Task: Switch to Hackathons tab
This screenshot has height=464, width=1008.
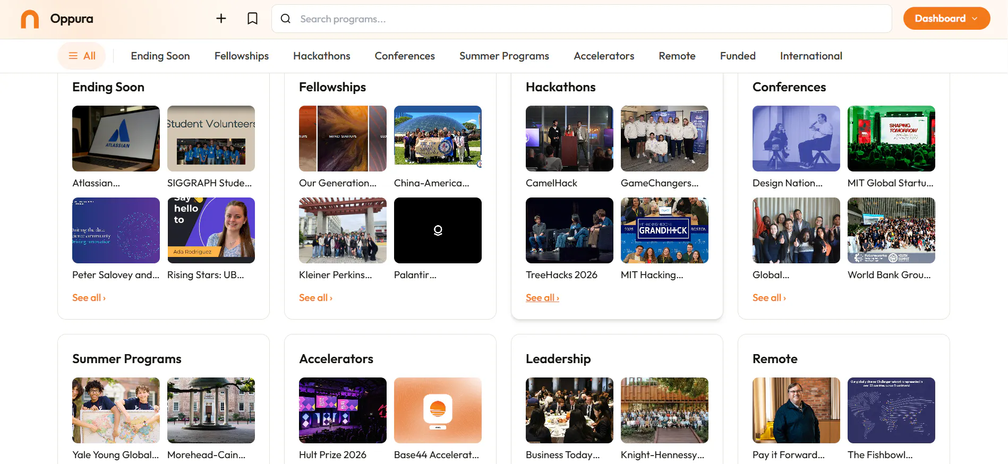Action: [322, 56]
